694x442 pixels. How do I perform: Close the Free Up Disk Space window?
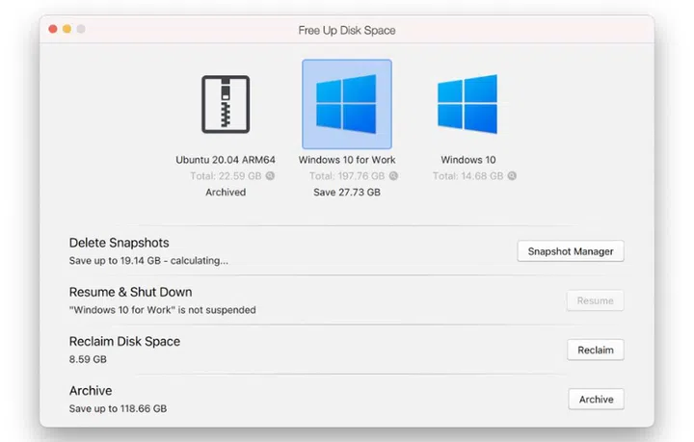[53, 29]
